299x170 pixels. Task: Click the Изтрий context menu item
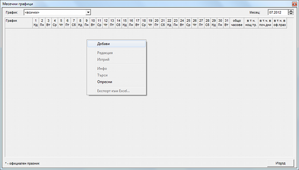[x=116, y=60]
